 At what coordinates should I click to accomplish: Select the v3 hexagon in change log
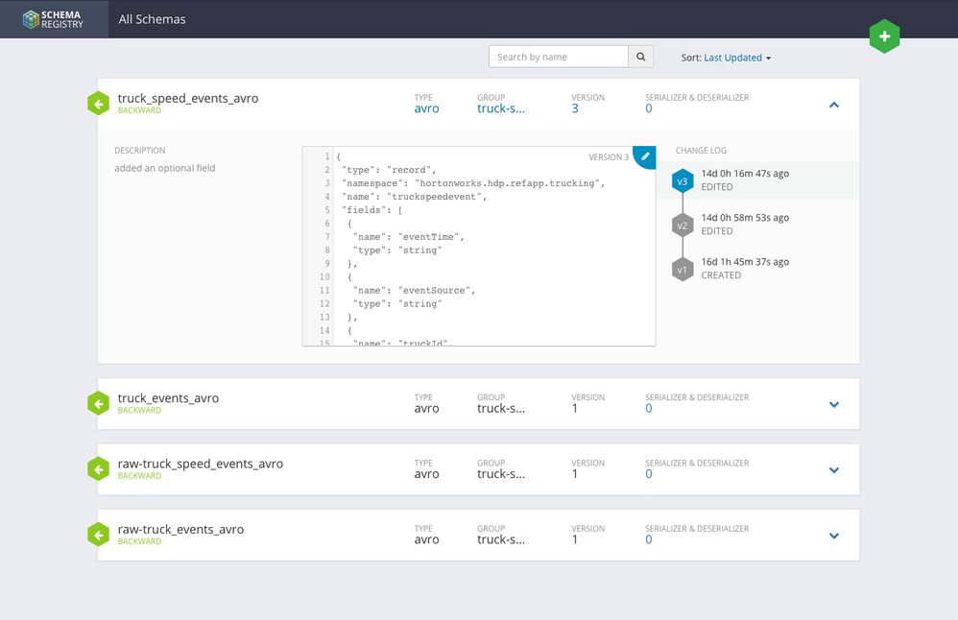683,180
